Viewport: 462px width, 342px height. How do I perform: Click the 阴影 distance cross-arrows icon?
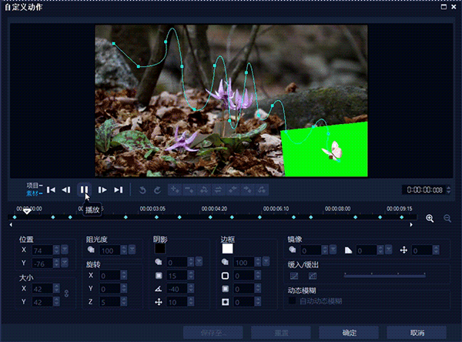point(159,302)
